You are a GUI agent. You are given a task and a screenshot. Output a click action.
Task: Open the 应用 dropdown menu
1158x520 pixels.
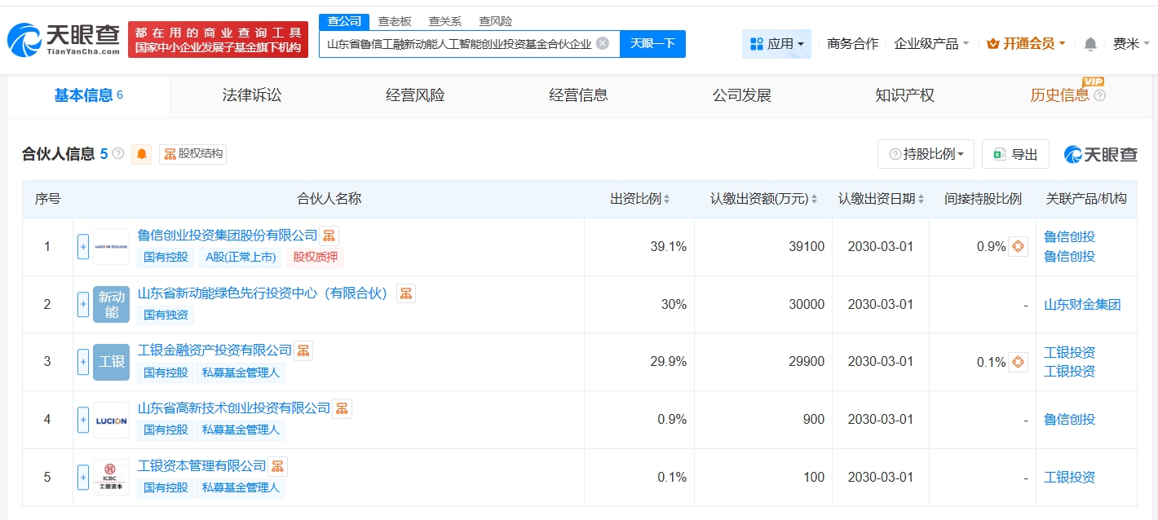pos(776,44)
